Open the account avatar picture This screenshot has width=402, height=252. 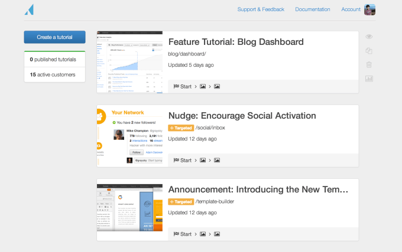click(369, 9)
